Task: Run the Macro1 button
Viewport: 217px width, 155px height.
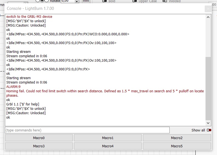Action: pyautogui.click(x=108, y=138)
